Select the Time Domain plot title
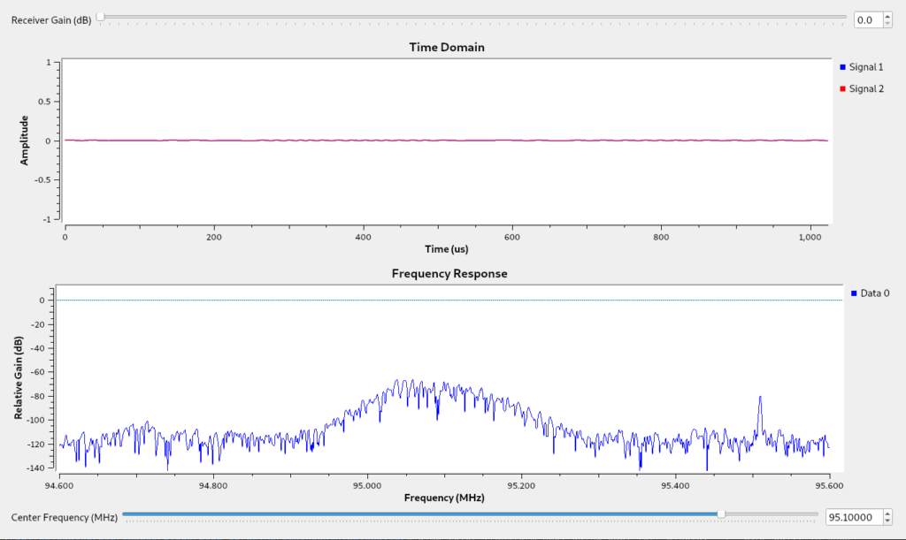 tap(447, 47)
